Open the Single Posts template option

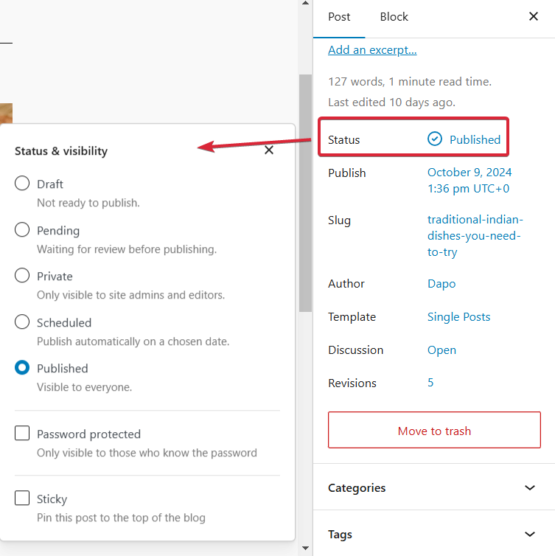tap(458, 317)
